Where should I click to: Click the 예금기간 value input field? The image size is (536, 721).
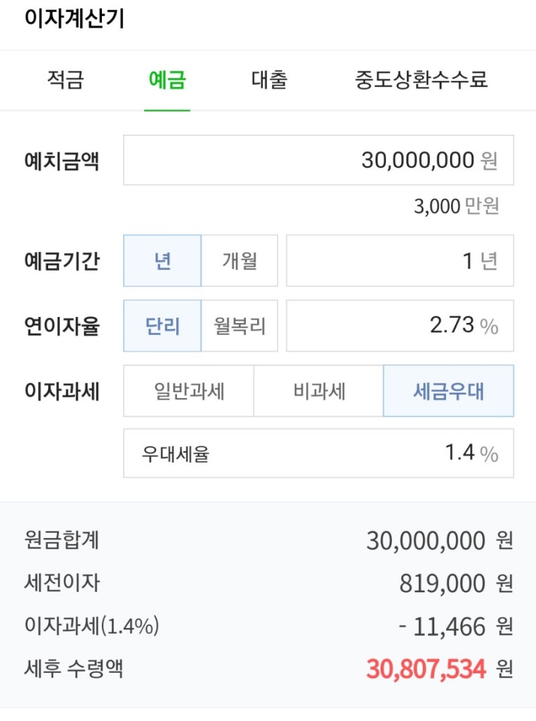click(x=399, y=261)
